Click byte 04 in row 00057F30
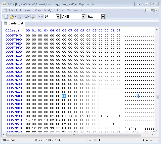 (64, 128)
